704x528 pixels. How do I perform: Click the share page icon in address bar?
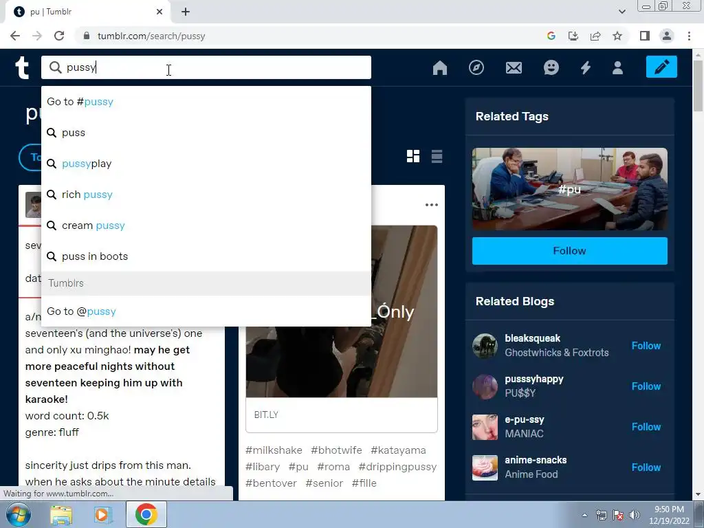point(595,36)
